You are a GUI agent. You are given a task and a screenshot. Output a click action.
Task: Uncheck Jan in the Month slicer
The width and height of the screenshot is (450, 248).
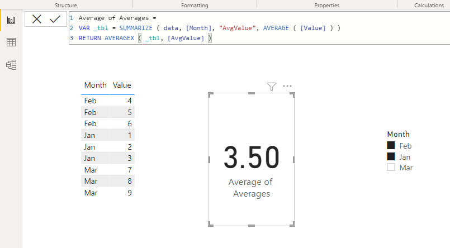coord(391,156)
